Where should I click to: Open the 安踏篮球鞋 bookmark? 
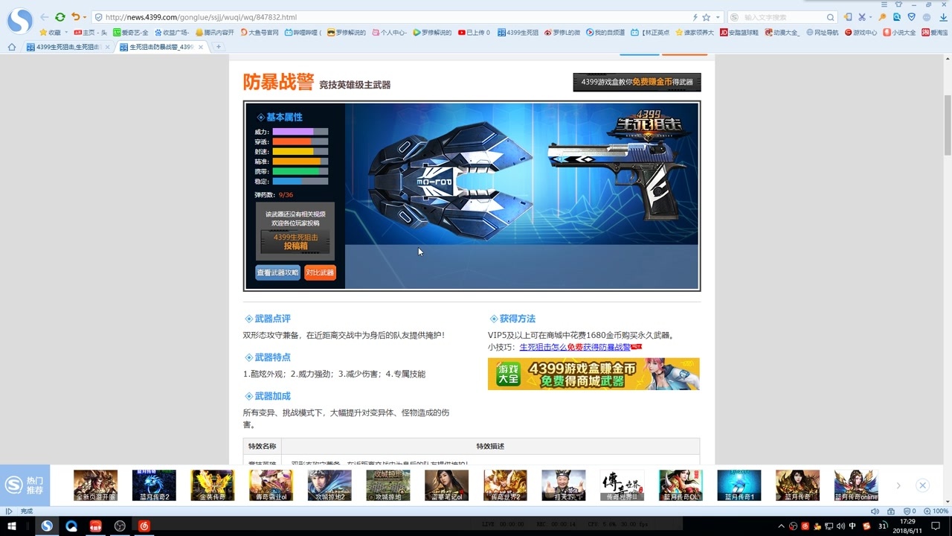[x=739, y=33]
